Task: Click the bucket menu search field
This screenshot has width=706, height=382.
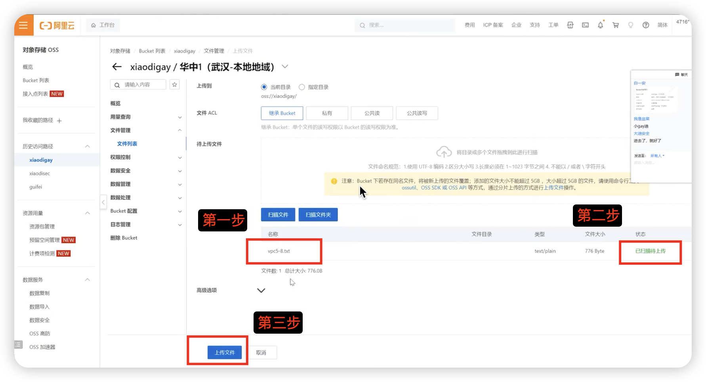Action: 138,84
